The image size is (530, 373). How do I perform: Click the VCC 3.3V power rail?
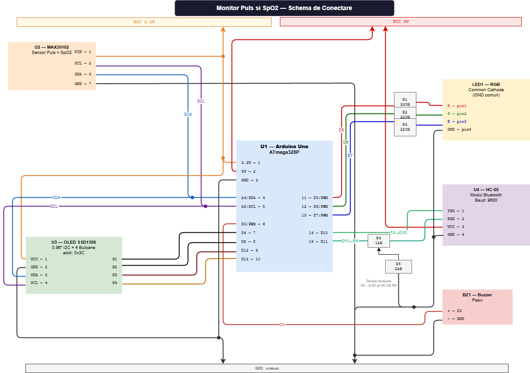[x=144, y=22]
